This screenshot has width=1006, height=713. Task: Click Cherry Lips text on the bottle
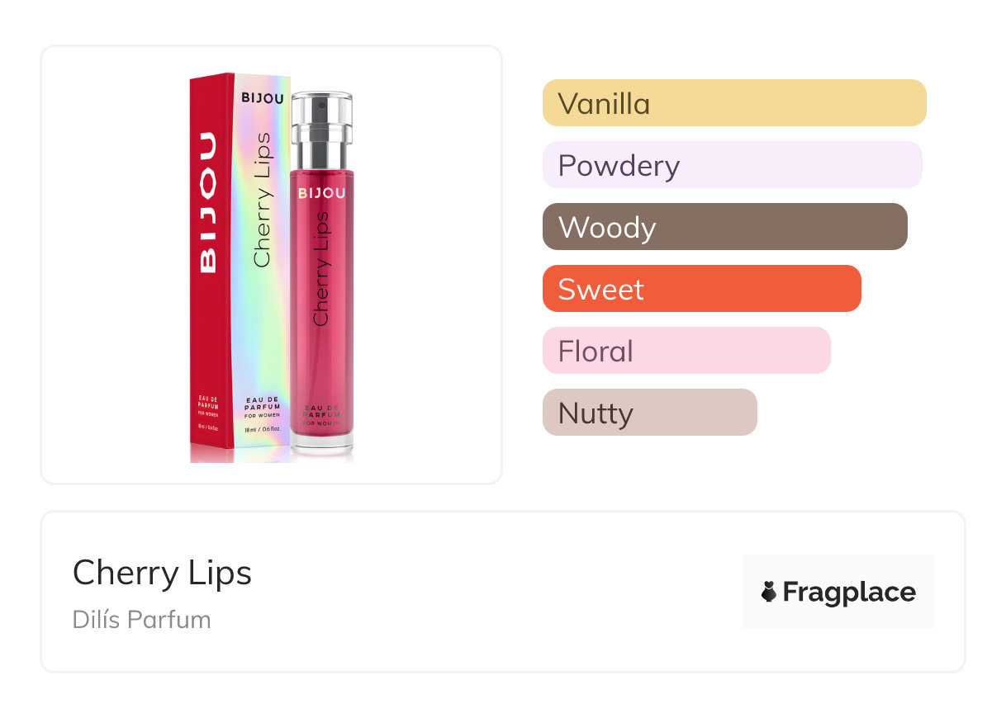320,268
